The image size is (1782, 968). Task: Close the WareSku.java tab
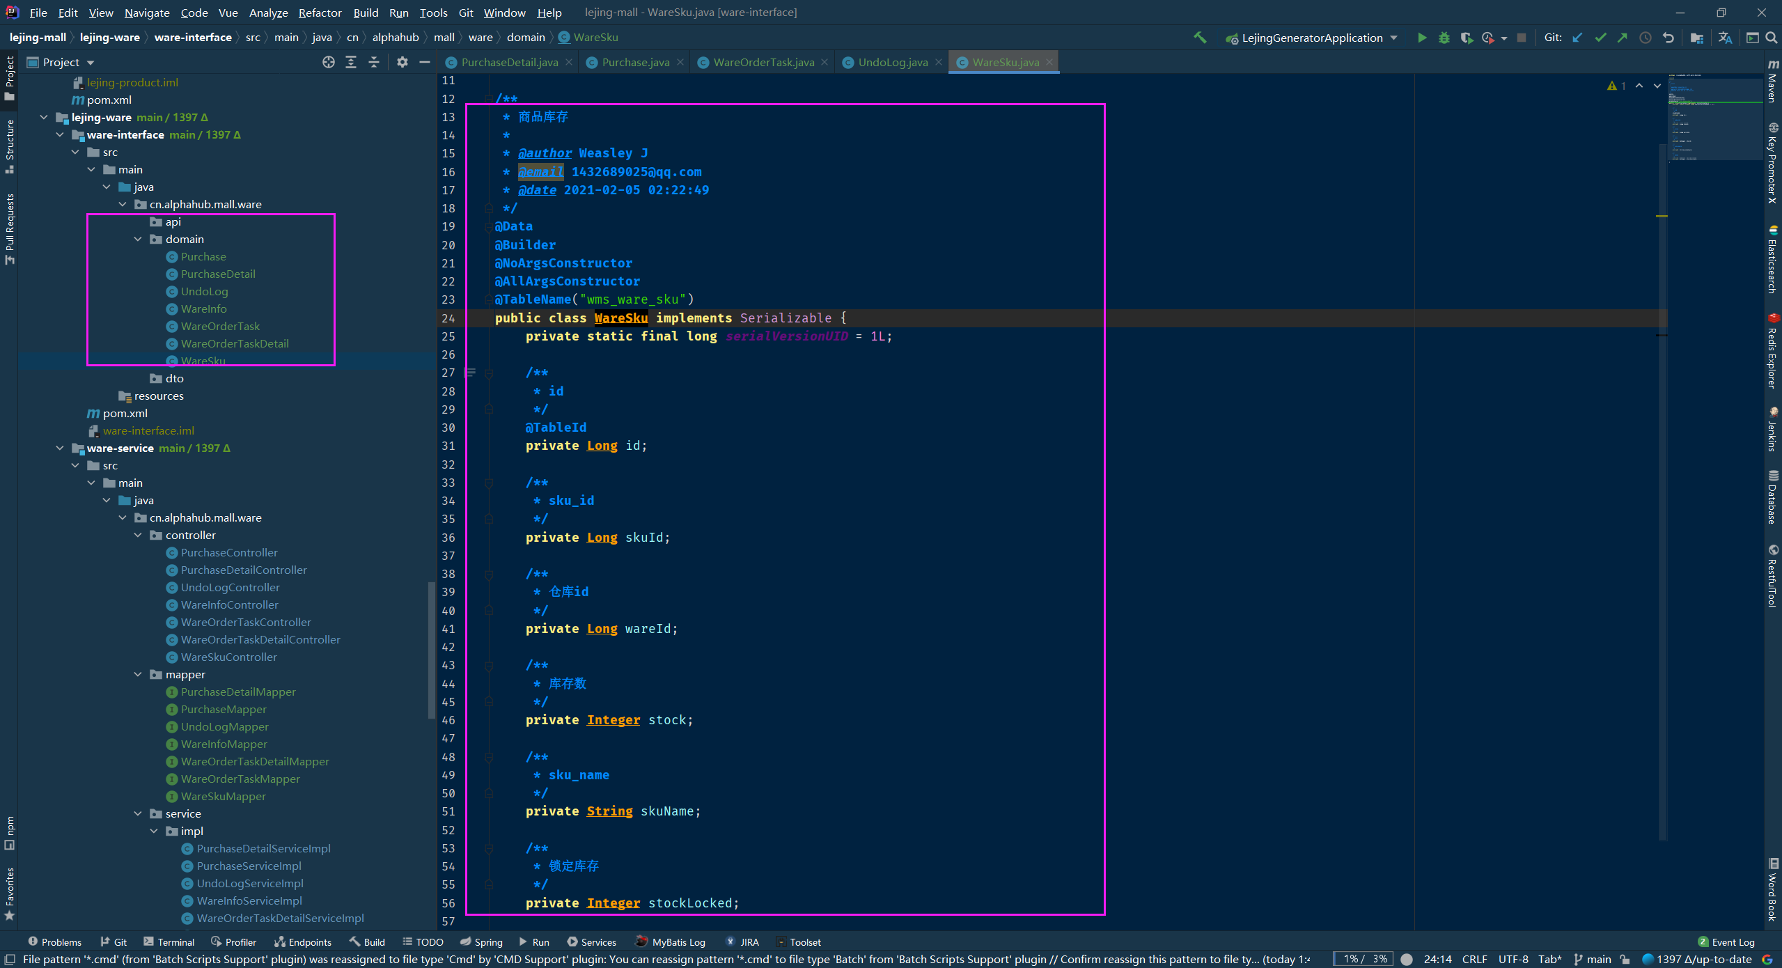[x=1049, y=62]
